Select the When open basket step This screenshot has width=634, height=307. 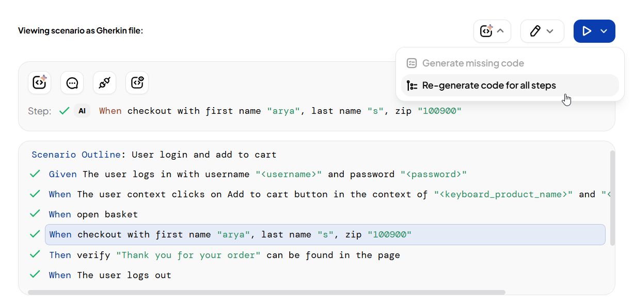tap(93, 214)
